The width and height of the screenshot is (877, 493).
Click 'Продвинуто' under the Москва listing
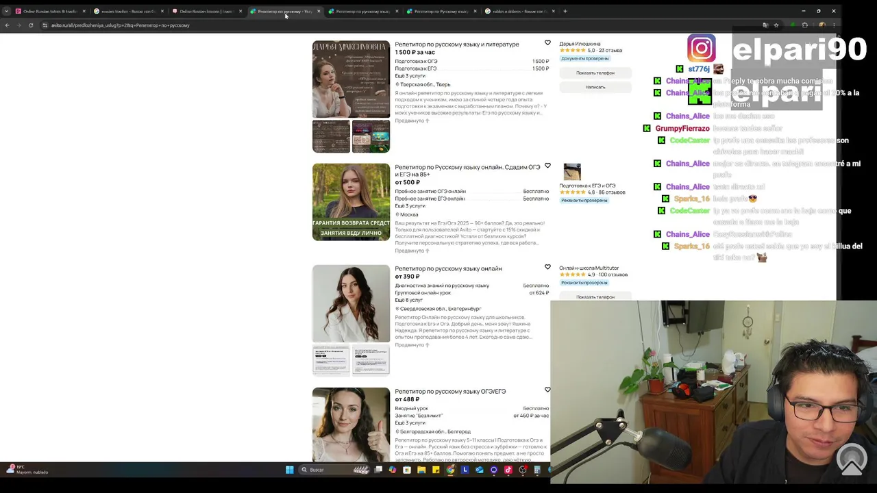click(x=412, y=251)
